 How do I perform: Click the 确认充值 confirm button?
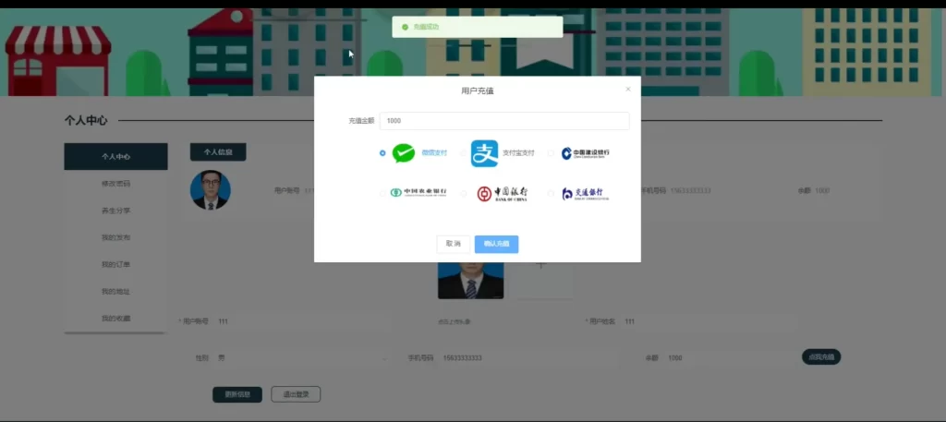(x=496, y=244)
